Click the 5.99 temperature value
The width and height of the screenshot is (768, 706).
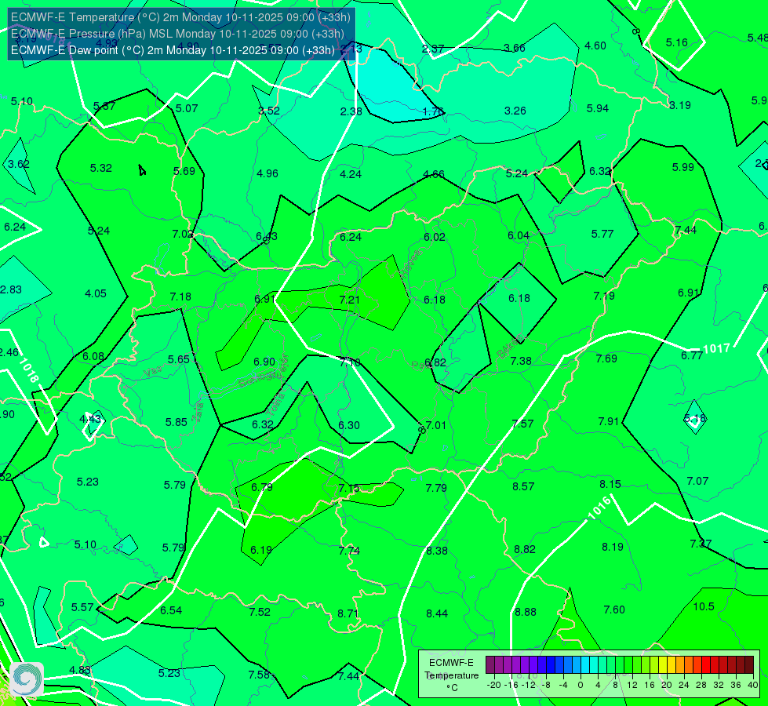(682, 167)
